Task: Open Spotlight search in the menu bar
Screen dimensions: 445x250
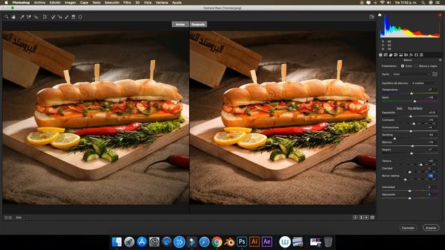Action: click(423, 3)
